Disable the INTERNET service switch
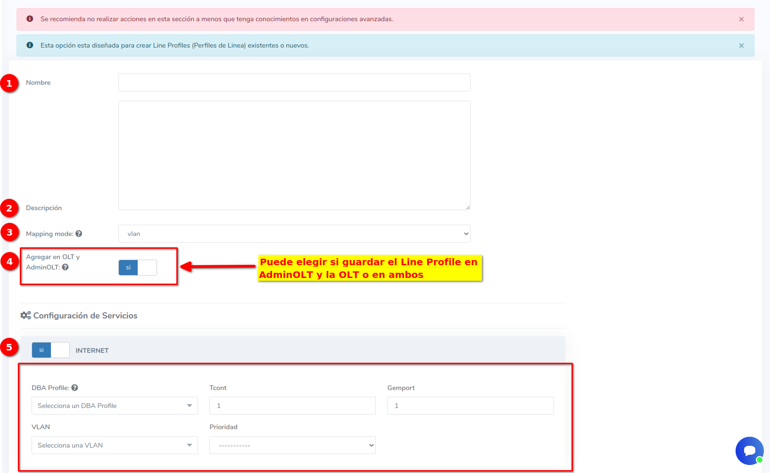 coord(50,350)
